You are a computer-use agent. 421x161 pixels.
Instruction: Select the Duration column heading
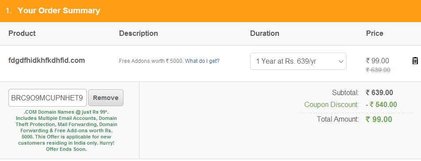click(265, 33)
